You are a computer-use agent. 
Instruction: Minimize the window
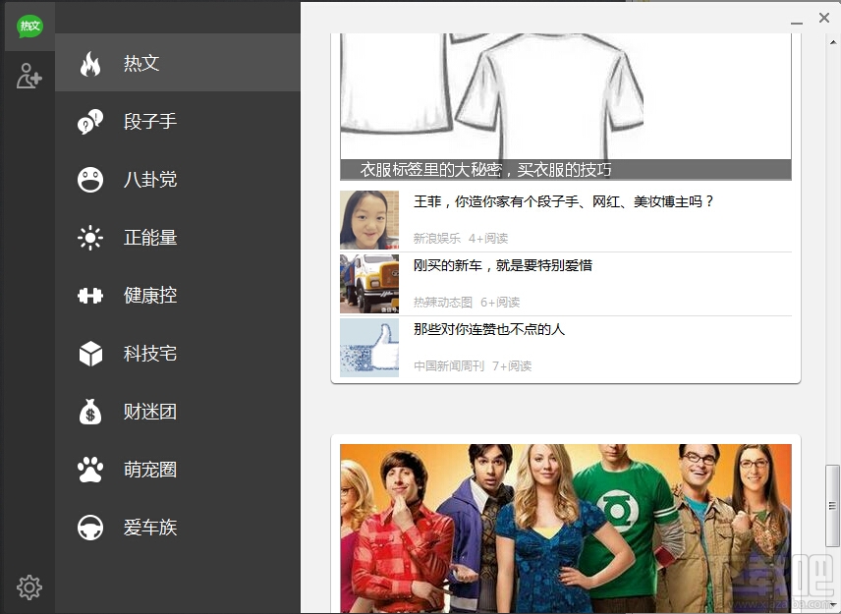coord(797,23)
